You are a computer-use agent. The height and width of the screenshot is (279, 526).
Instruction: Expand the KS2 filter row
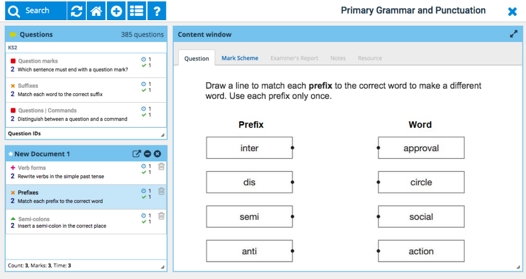tap(86, 48)
